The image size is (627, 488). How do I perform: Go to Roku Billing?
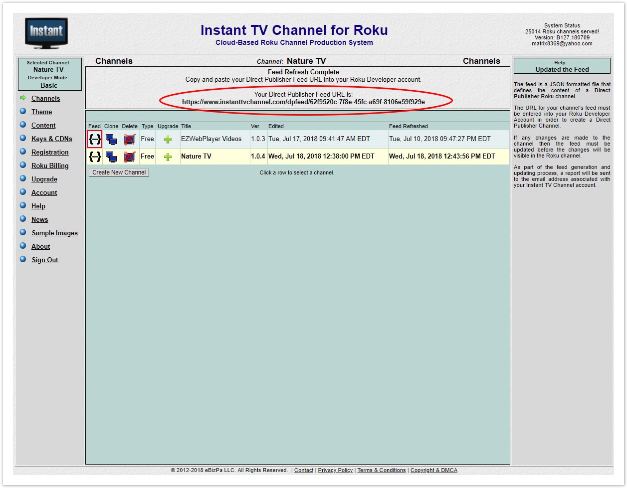tap(50, 166)
